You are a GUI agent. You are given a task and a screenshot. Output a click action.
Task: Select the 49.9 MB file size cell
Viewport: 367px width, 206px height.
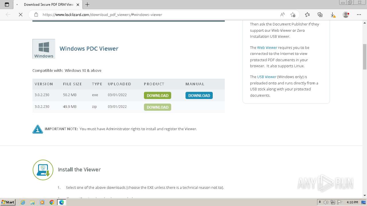pos(70,107)
